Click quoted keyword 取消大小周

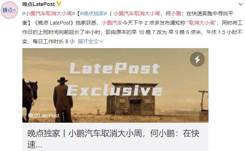click(x=201, y=23)
